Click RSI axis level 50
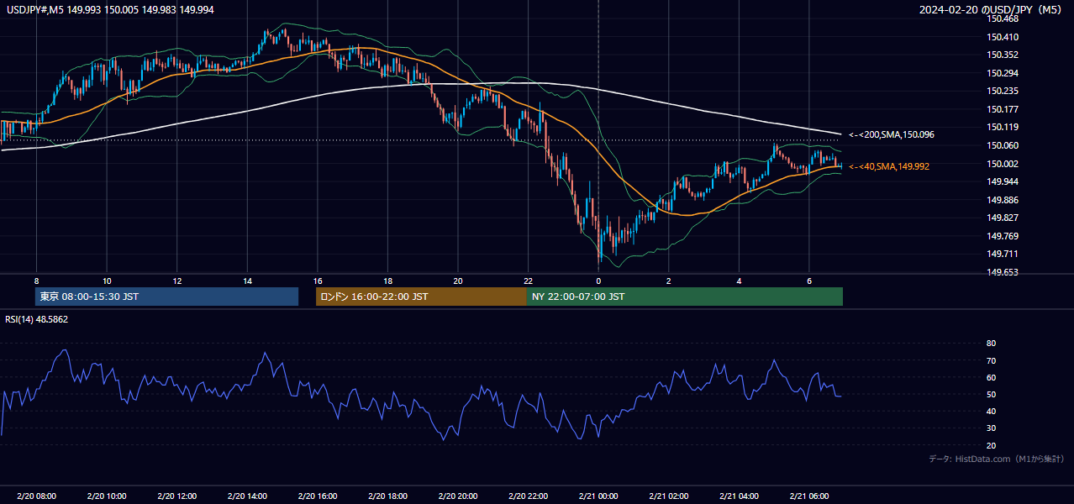Screen dimensions: 1074x504 click(x=991, y=394)
